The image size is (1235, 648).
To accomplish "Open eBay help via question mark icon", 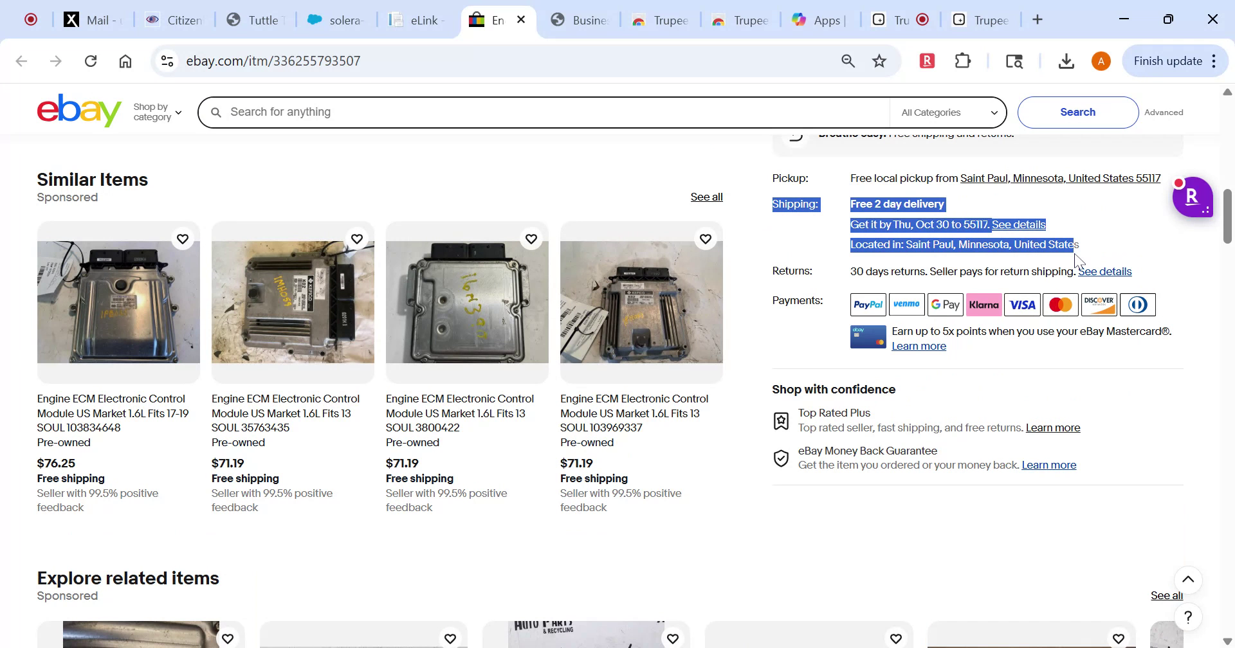I will pyautogui.click(x=1188, y=616).
